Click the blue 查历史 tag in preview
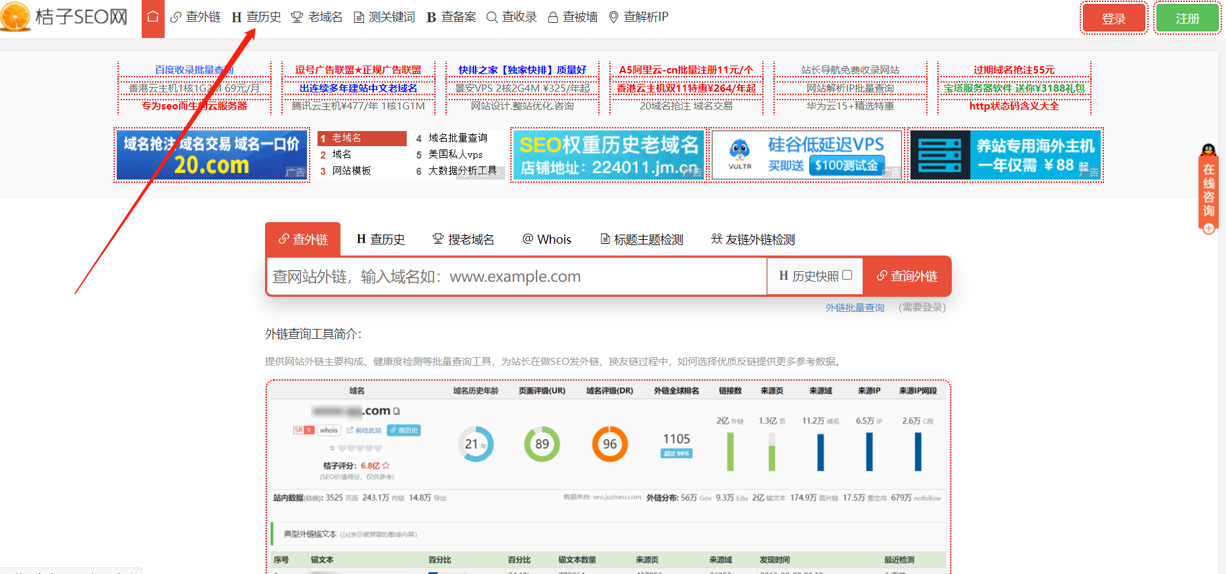This screenshot has height=574, width=1226. pos(403,430)
